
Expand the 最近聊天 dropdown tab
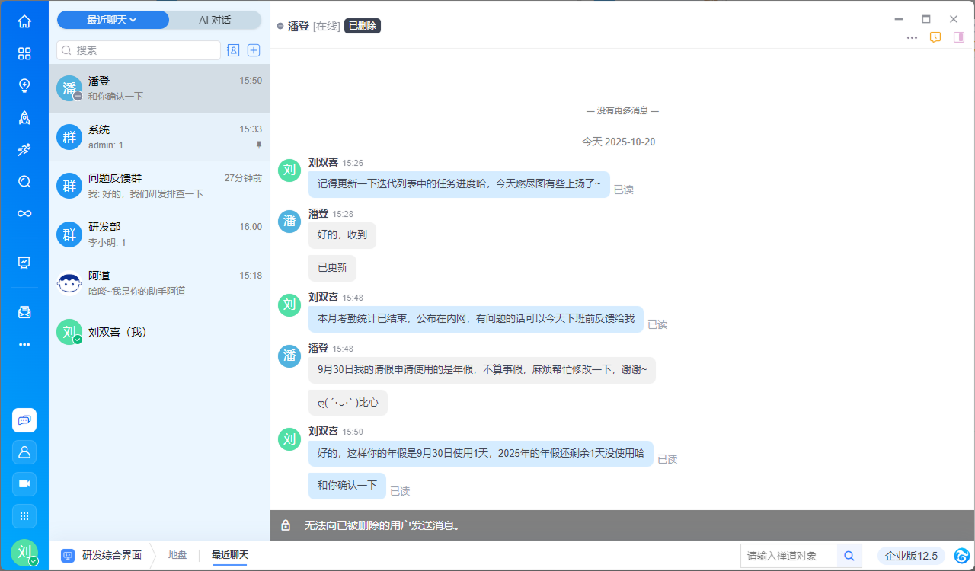click(113, 20)
